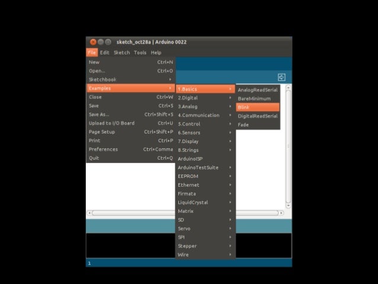Expand the Ethernet library examples
This screenshot has width=378, height=284.
205,185
